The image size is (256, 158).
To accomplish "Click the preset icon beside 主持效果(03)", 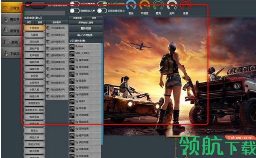I will click(x=48, y=42).
